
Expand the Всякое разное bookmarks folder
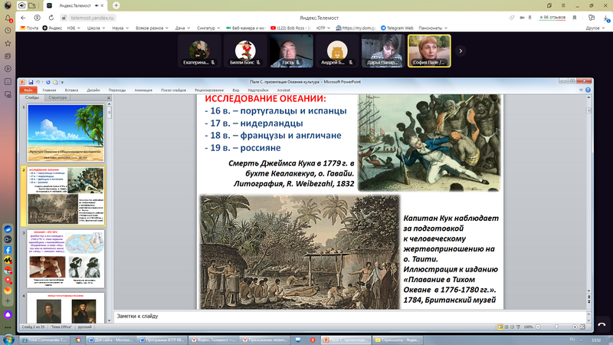click(152, 28)
